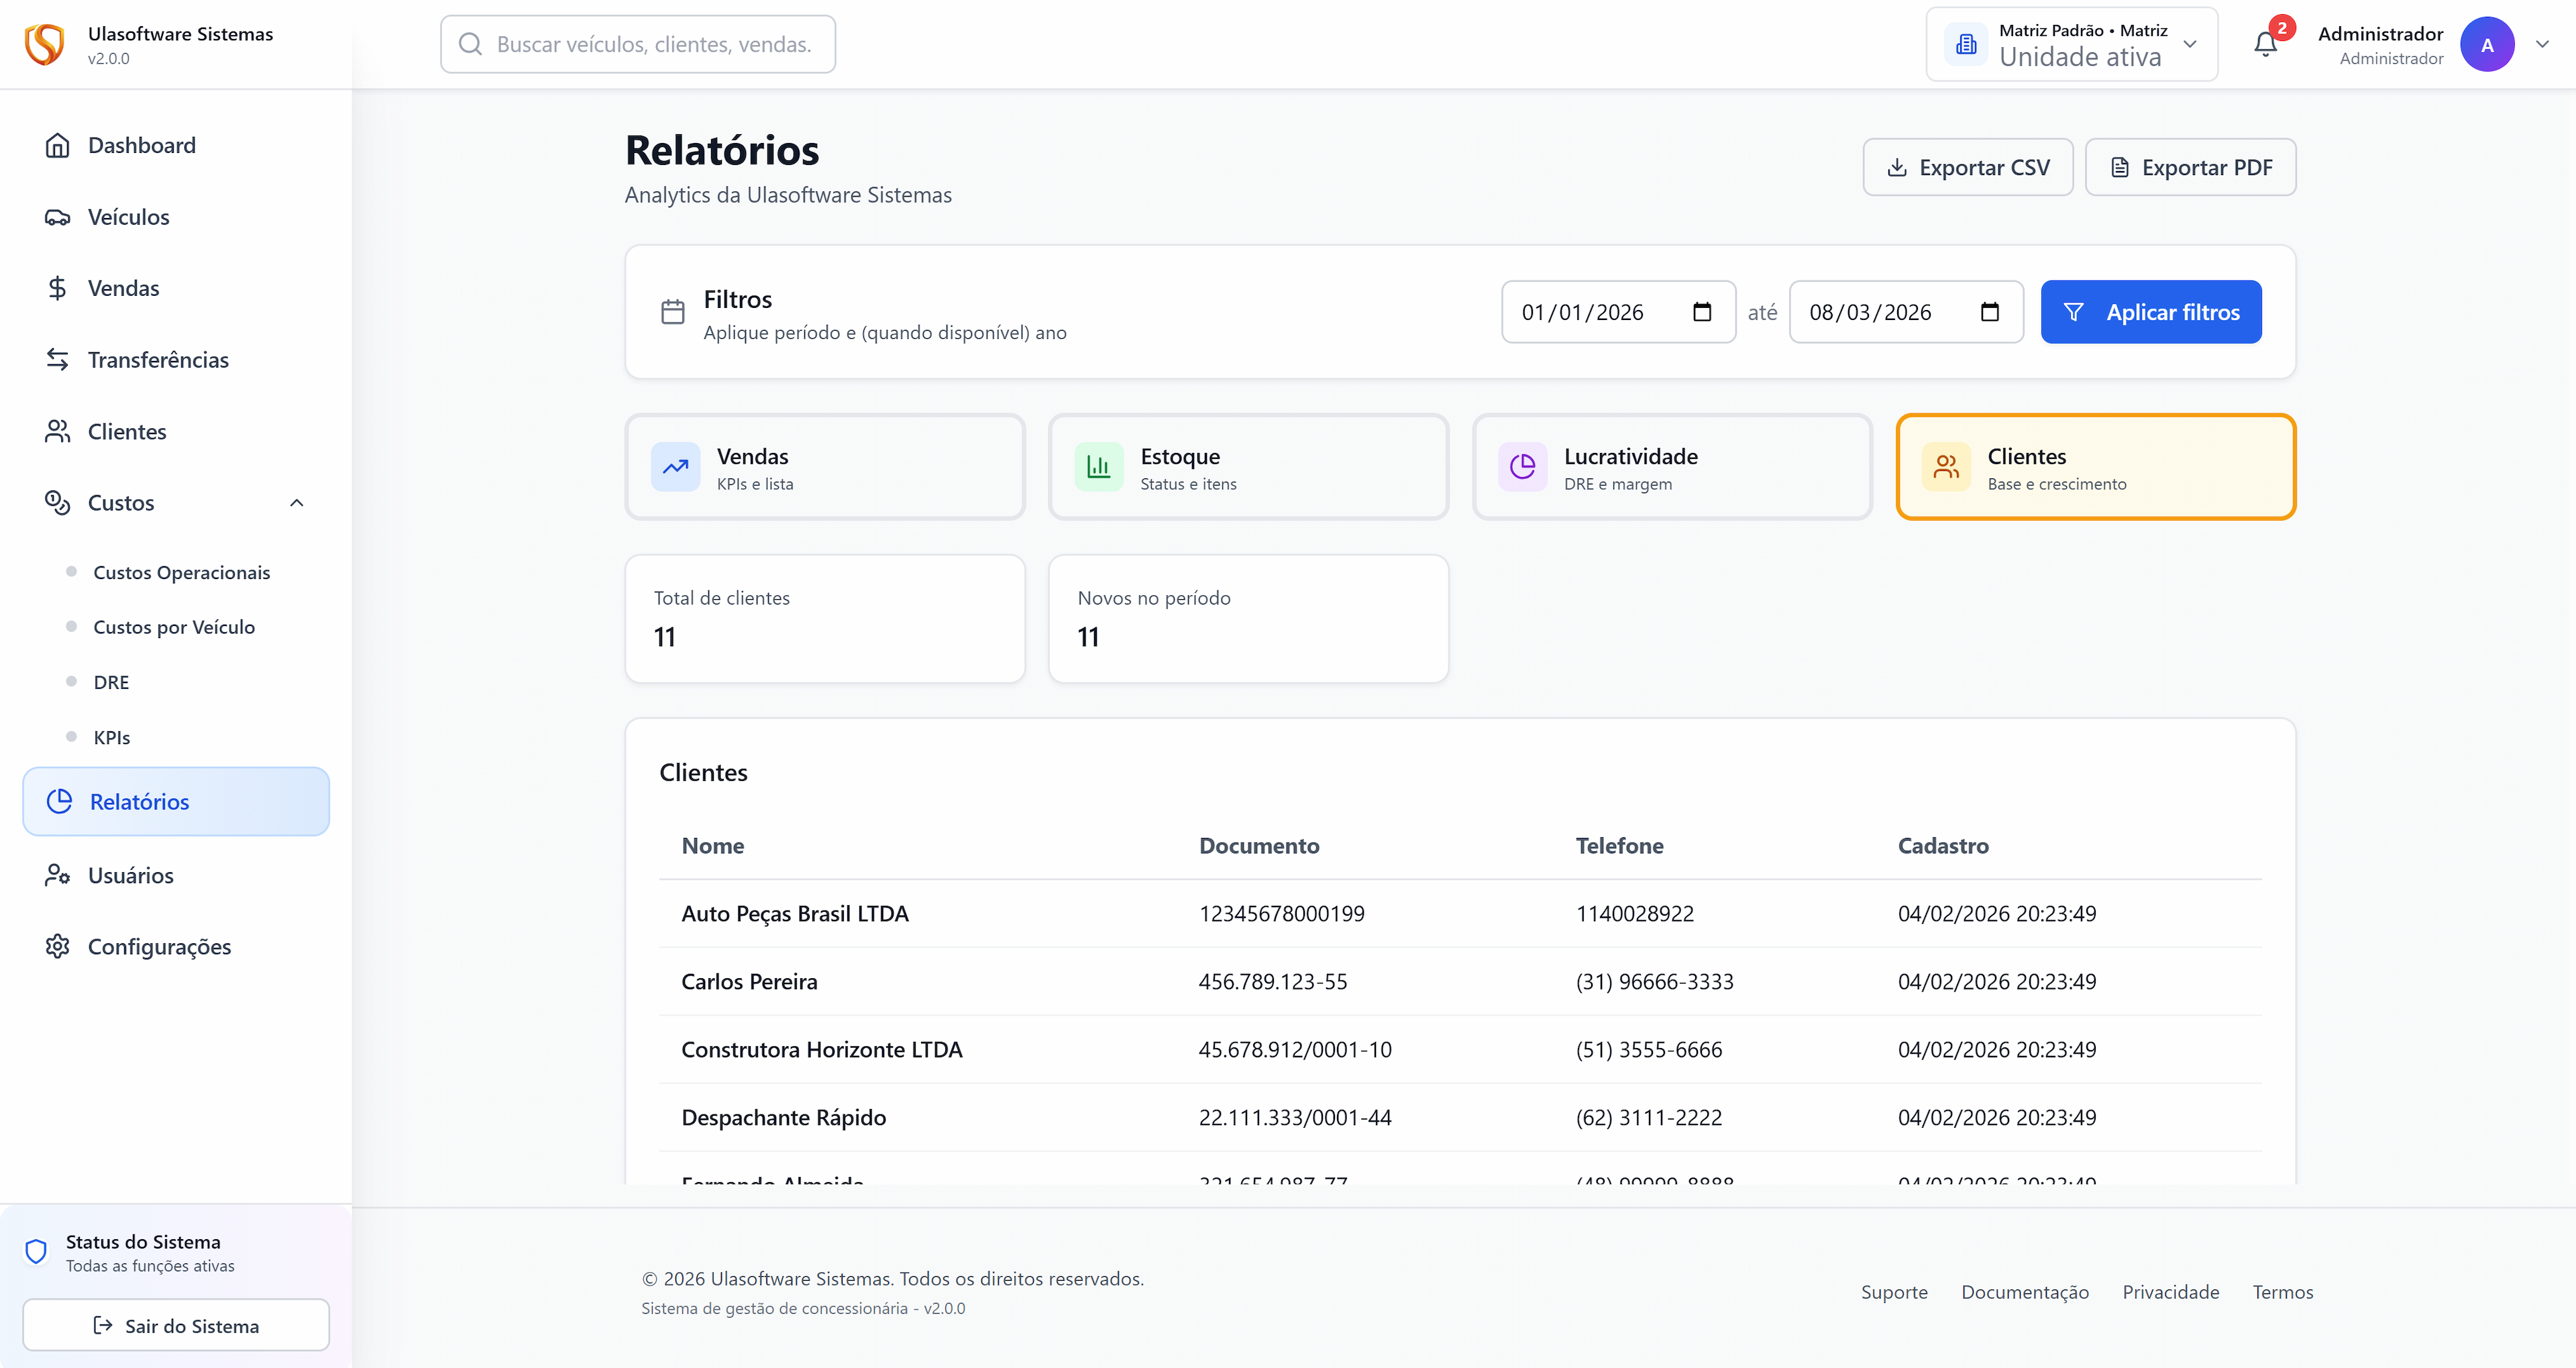Click the Transferências arrows icon

[x=57, y=360]
